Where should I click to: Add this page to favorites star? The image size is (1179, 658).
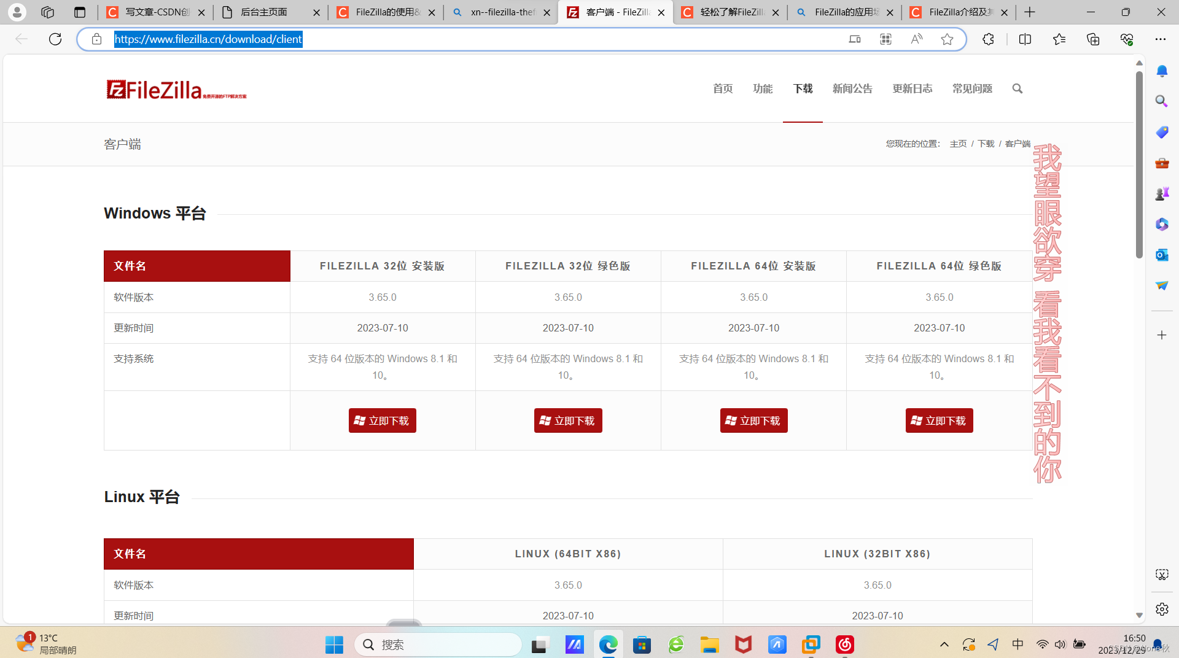tap(947, 39)
